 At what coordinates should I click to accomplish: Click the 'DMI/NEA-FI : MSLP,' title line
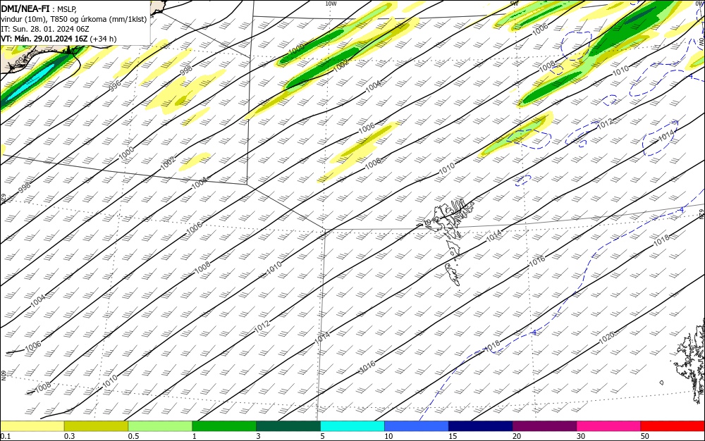click(x=39, y=8)
